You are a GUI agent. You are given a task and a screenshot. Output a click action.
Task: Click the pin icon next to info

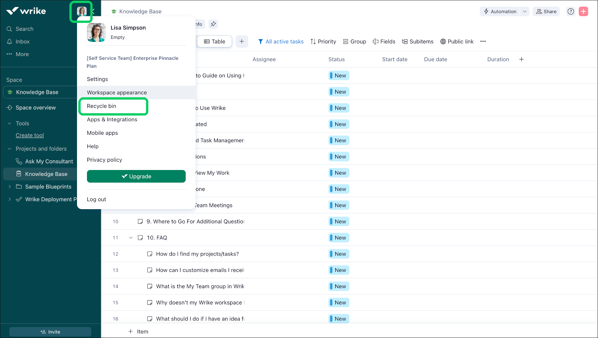click(213, 24)
